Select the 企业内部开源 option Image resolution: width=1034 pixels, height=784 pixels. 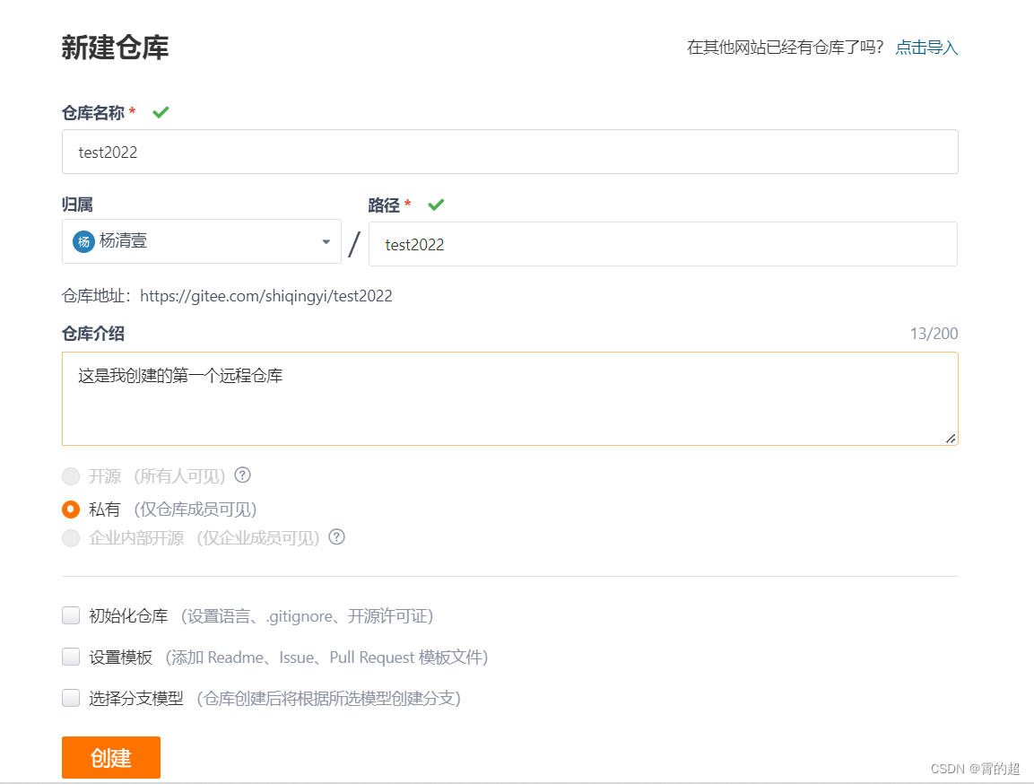pos(71,537)
